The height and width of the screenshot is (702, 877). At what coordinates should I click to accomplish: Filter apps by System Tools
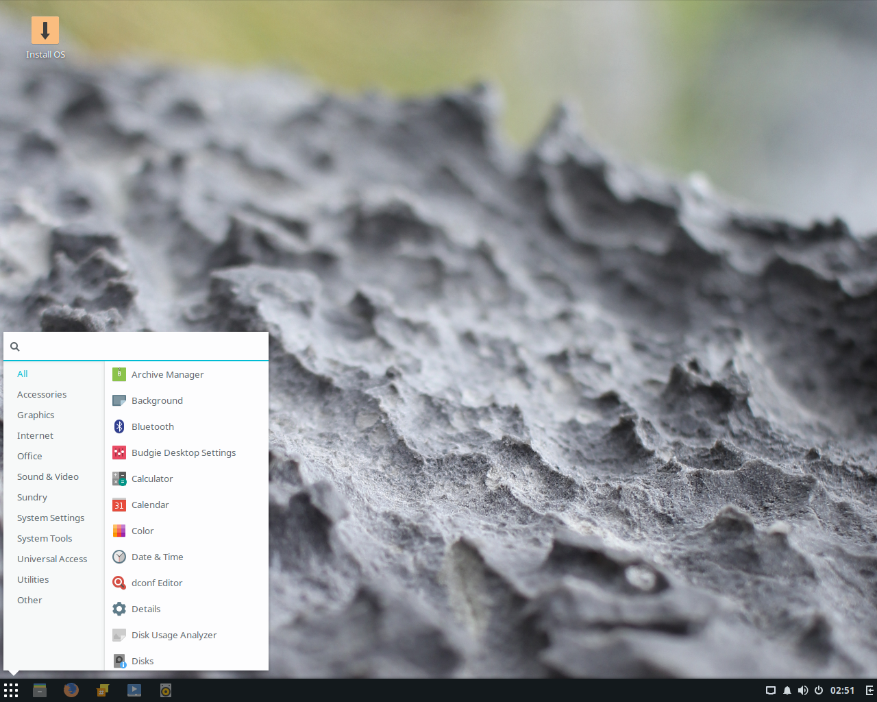pos(53,538)
